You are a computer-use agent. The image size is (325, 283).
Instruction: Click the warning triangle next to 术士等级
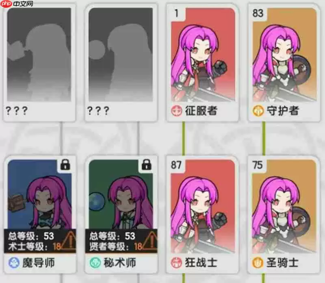[69, 241]
